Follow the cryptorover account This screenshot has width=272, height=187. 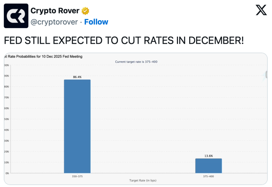click(x=96, y=22)
